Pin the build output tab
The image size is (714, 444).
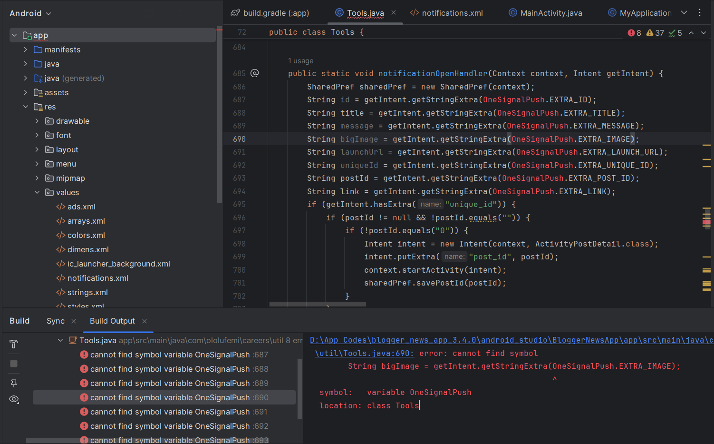(x=14, y=383)
